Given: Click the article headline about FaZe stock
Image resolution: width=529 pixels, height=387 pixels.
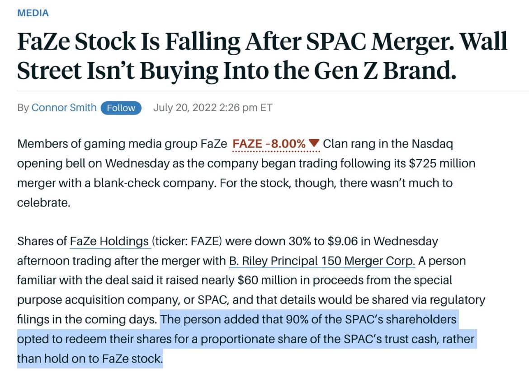Looking at the screenshot, I should [262, 56].
